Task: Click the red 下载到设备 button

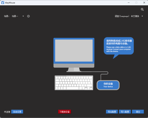Action: pyautogui.click(x=64, y=112)
